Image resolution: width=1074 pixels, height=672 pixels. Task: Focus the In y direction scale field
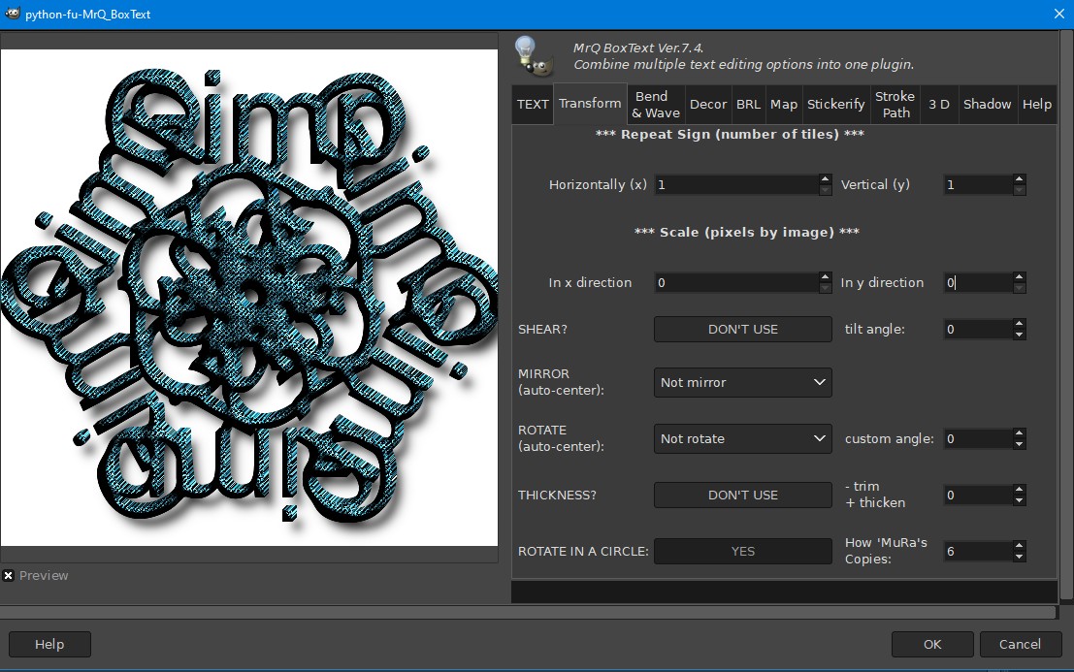click(x=977, y=282)
